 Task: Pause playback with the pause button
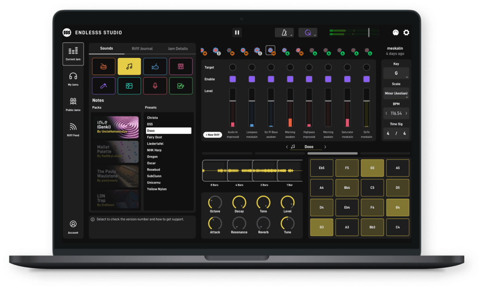[237, 33]
